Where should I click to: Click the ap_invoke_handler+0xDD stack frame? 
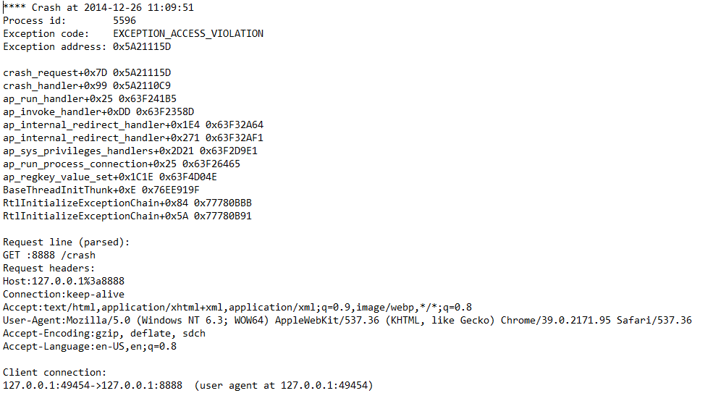point(98,112)
